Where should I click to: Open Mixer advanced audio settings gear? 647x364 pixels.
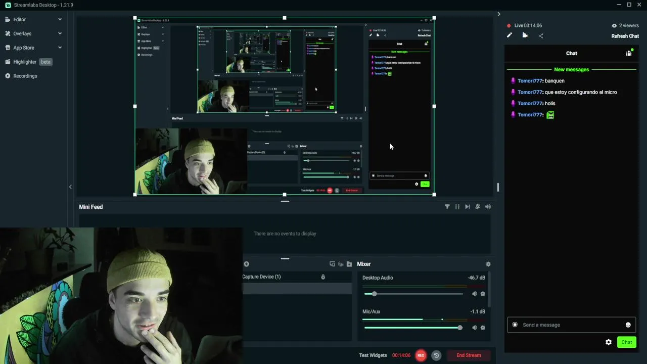488,264
